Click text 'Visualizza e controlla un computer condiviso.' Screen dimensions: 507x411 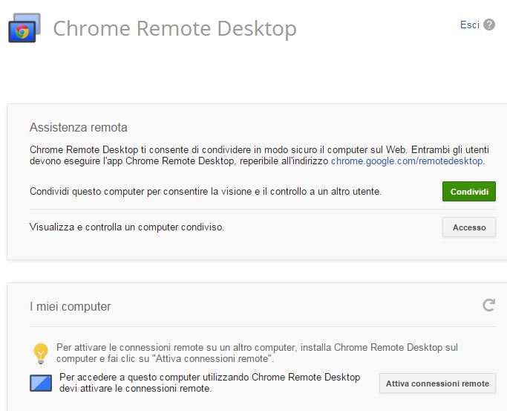pyautogui.click(x=127, y=227)
